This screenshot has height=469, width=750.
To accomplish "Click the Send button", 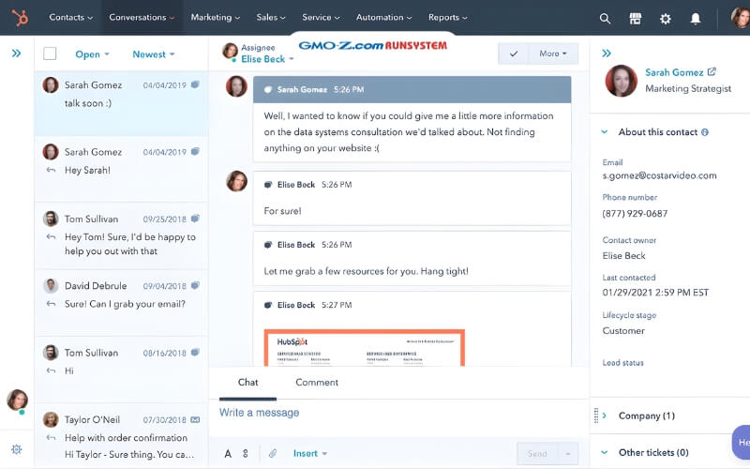I will pos(537,454).
